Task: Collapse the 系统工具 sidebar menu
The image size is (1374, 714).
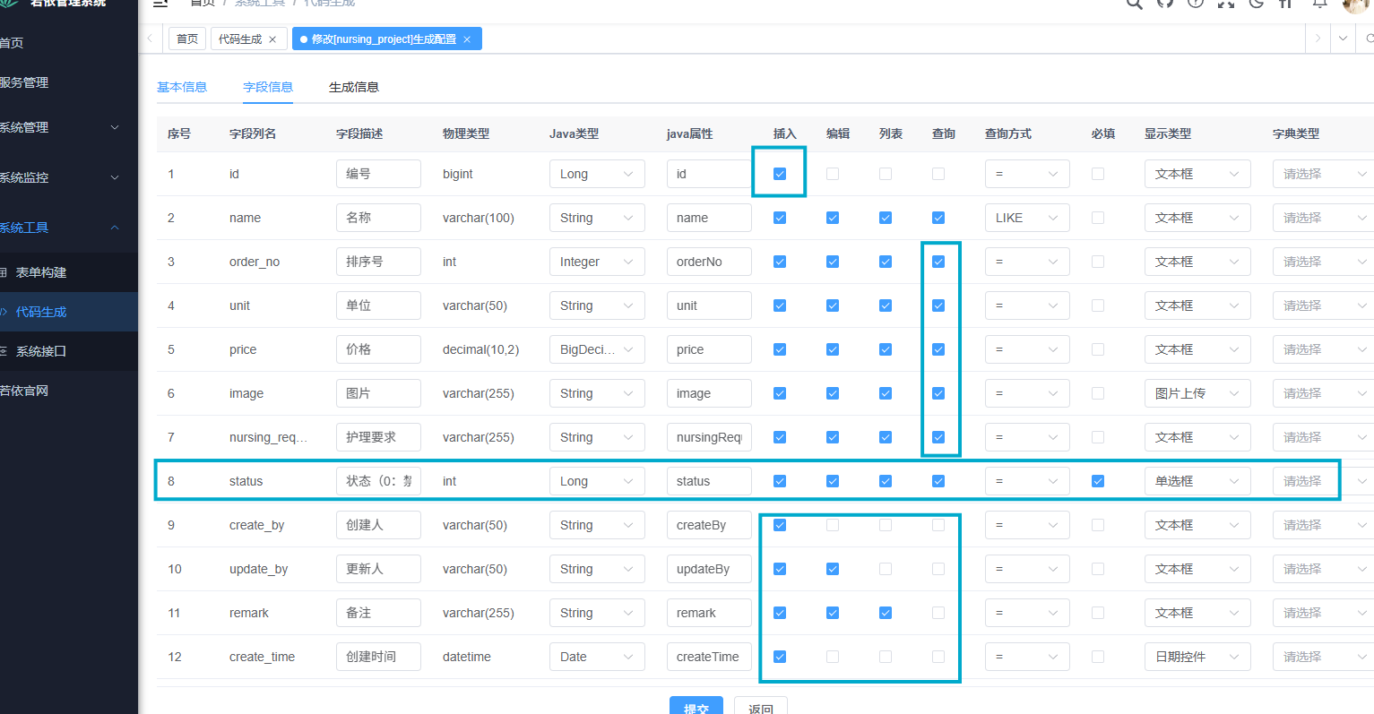Action: coord(69,228)
